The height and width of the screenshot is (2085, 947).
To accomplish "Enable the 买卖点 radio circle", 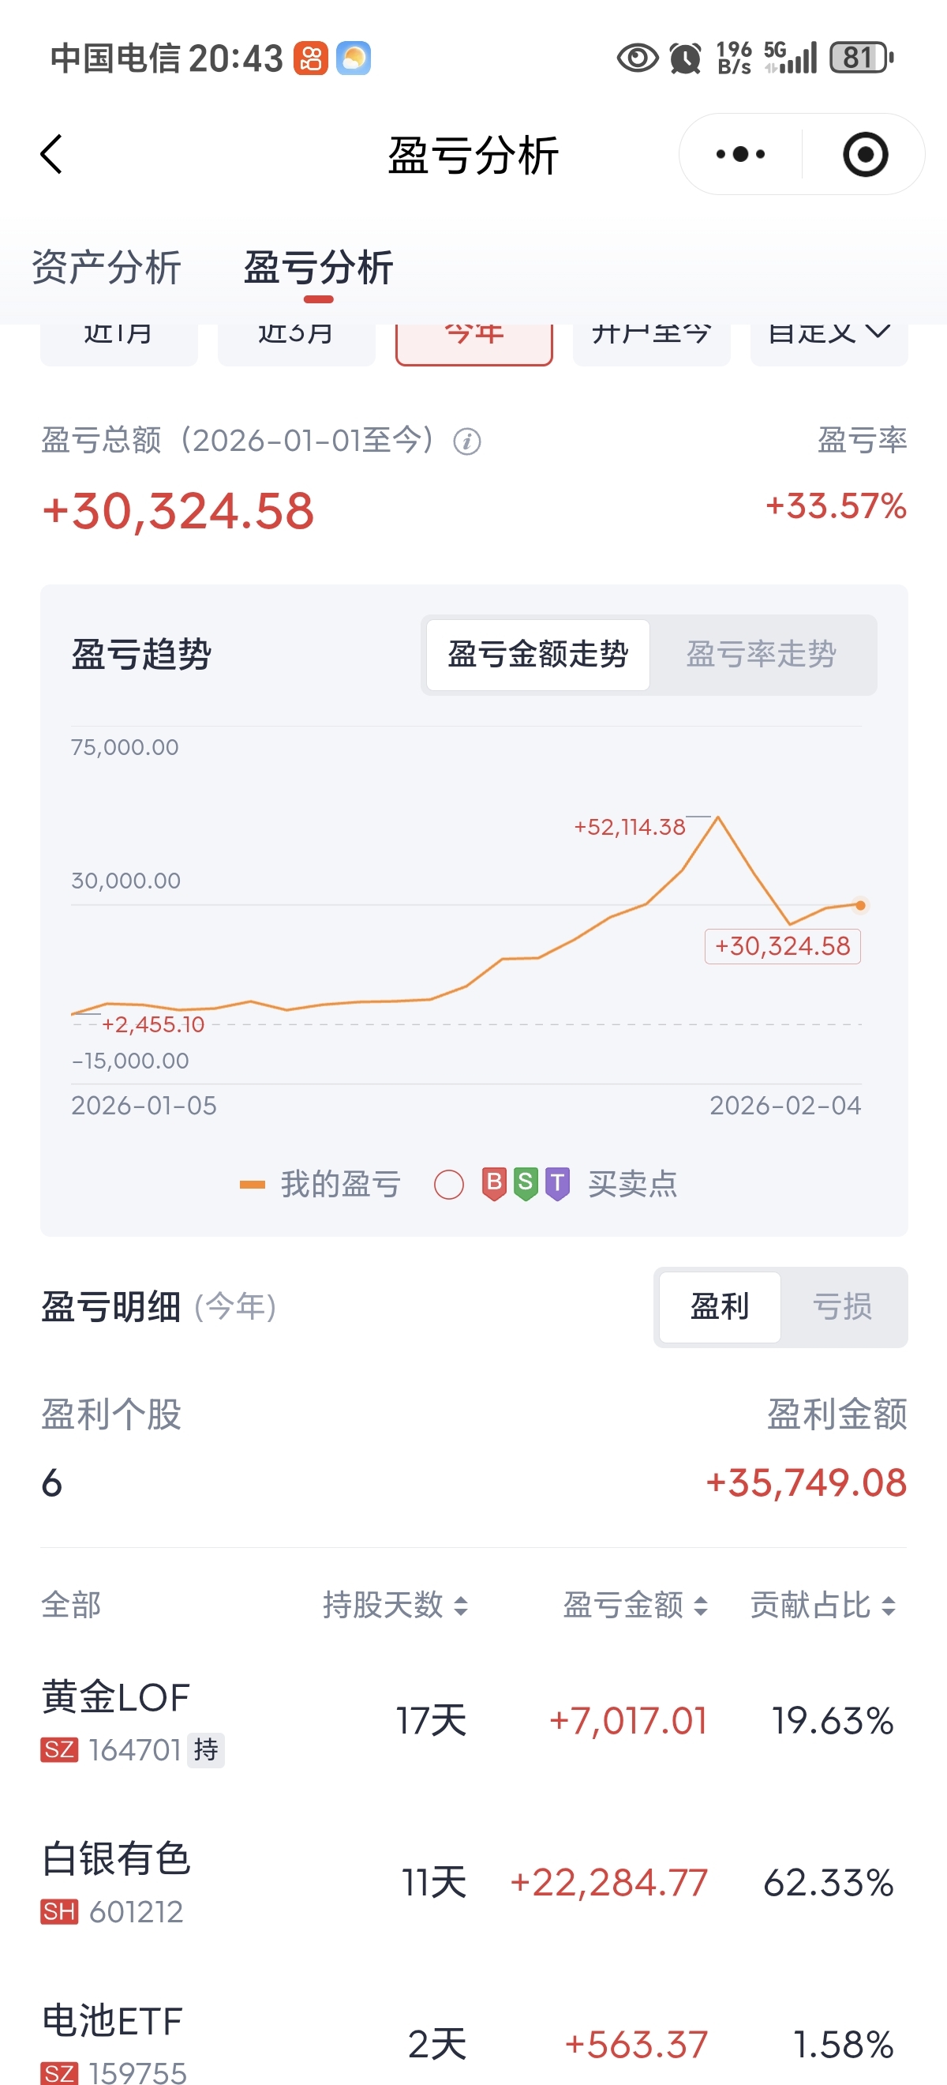I will (449, 1184).
